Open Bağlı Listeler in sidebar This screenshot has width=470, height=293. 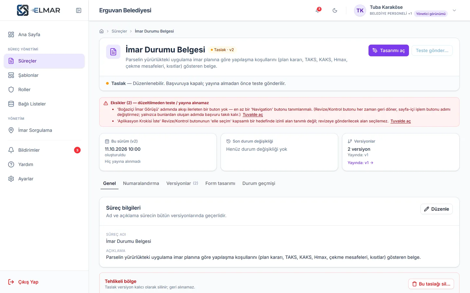click(44, 104)
